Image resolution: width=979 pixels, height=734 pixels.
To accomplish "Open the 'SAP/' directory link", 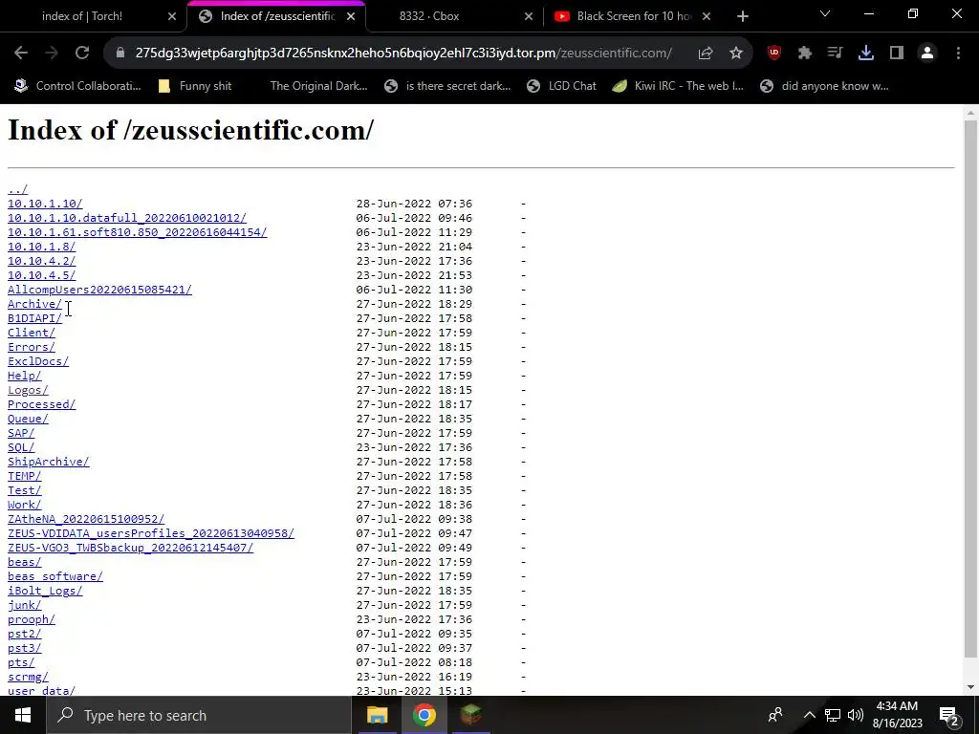I will [x=21, y=433].
